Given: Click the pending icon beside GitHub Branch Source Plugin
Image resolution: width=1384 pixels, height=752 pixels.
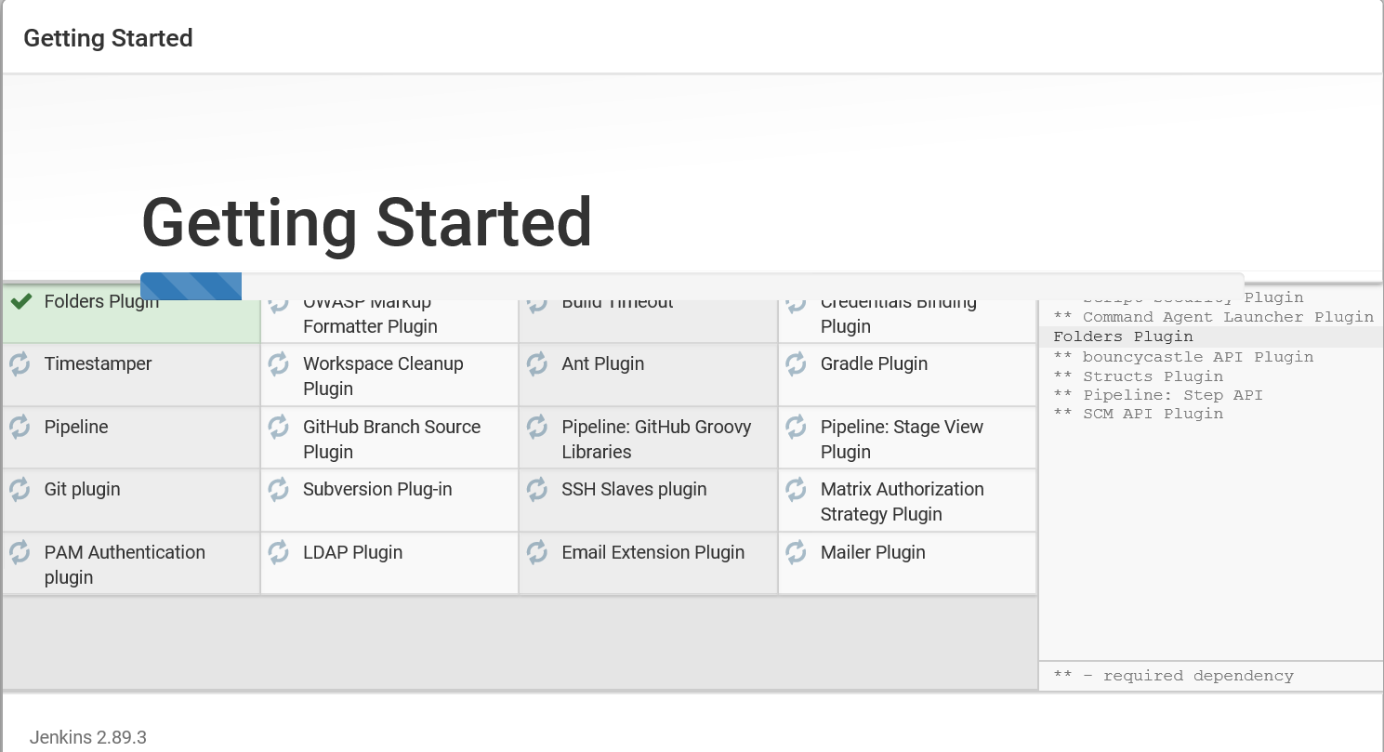Looking at the screenshot, I should (279, 428).
